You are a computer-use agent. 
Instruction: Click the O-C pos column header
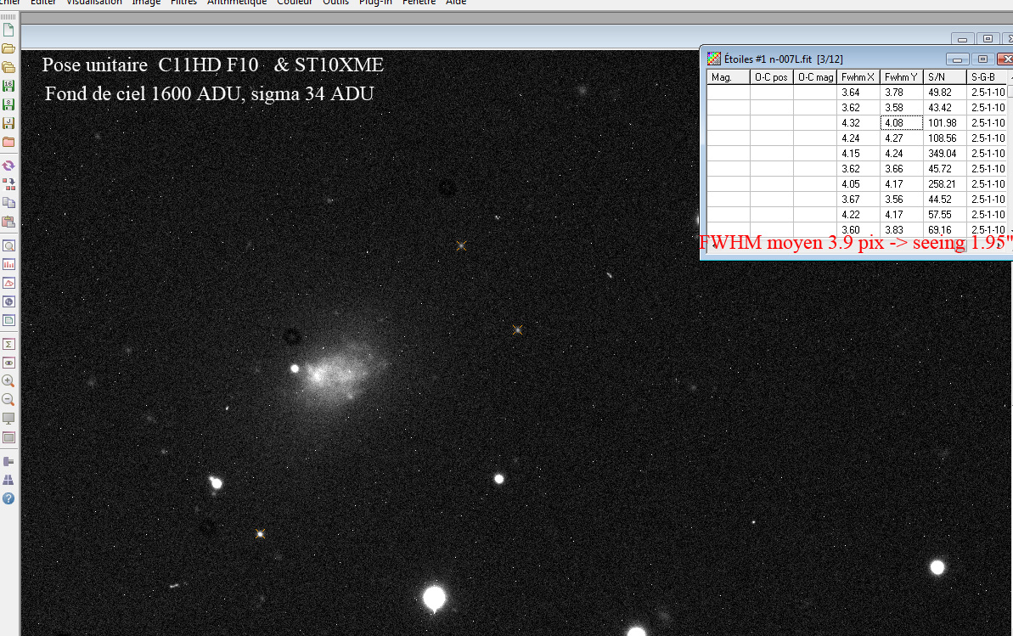tap(771, 77)
